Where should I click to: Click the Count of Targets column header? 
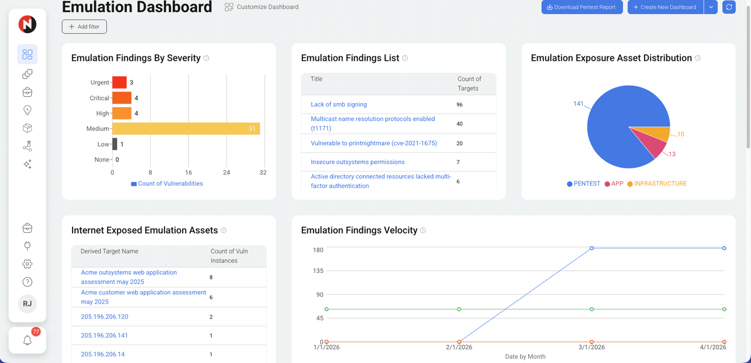(x=469, y=83)
